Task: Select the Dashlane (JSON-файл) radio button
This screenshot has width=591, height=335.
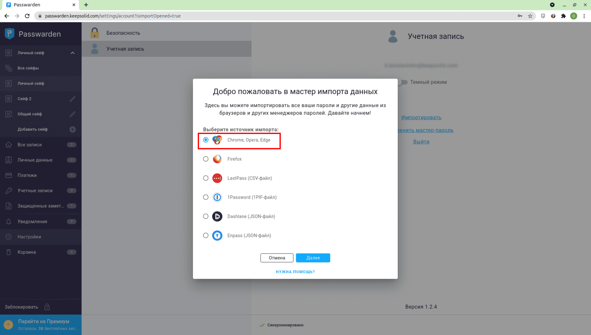Action: click(x=206, y=216)
